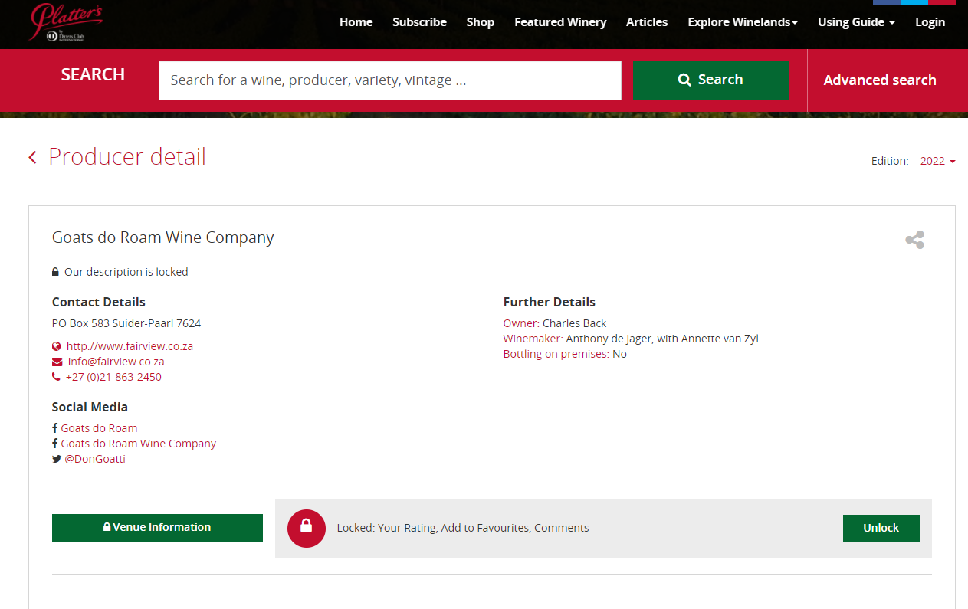Click the Unlock button

pos(881,528)
